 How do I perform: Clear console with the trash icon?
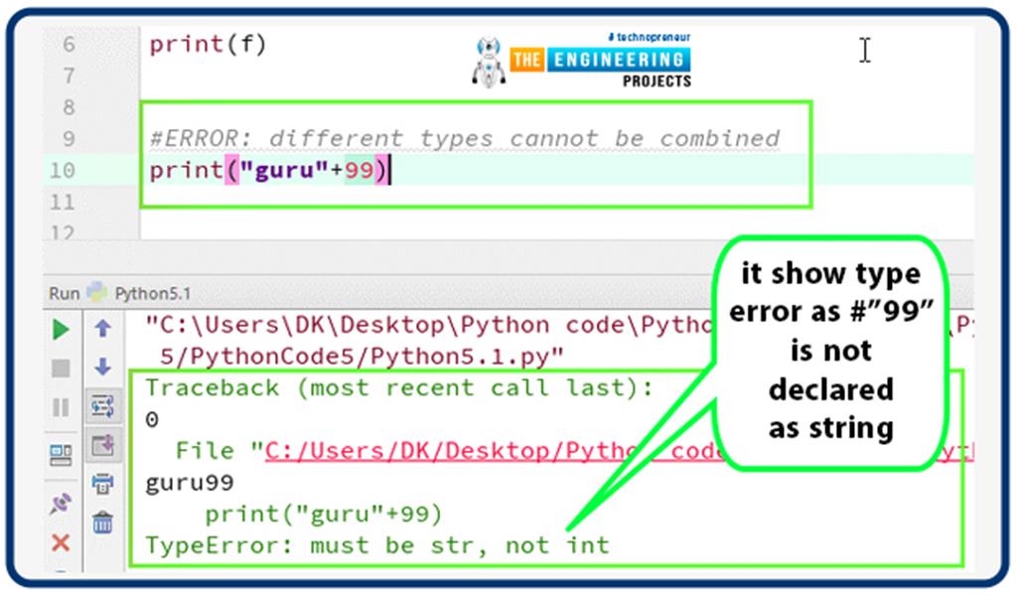coord(102,522)
